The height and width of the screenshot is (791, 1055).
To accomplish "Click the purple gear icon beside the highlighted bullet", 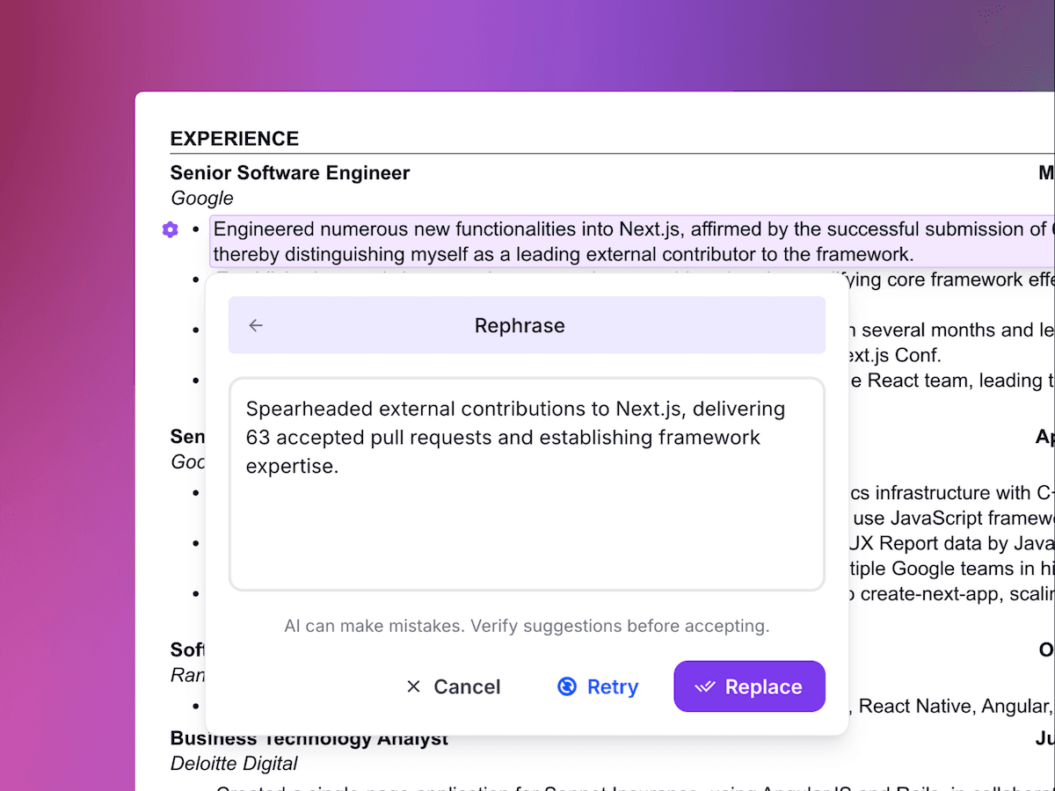I will pos(171,229).
